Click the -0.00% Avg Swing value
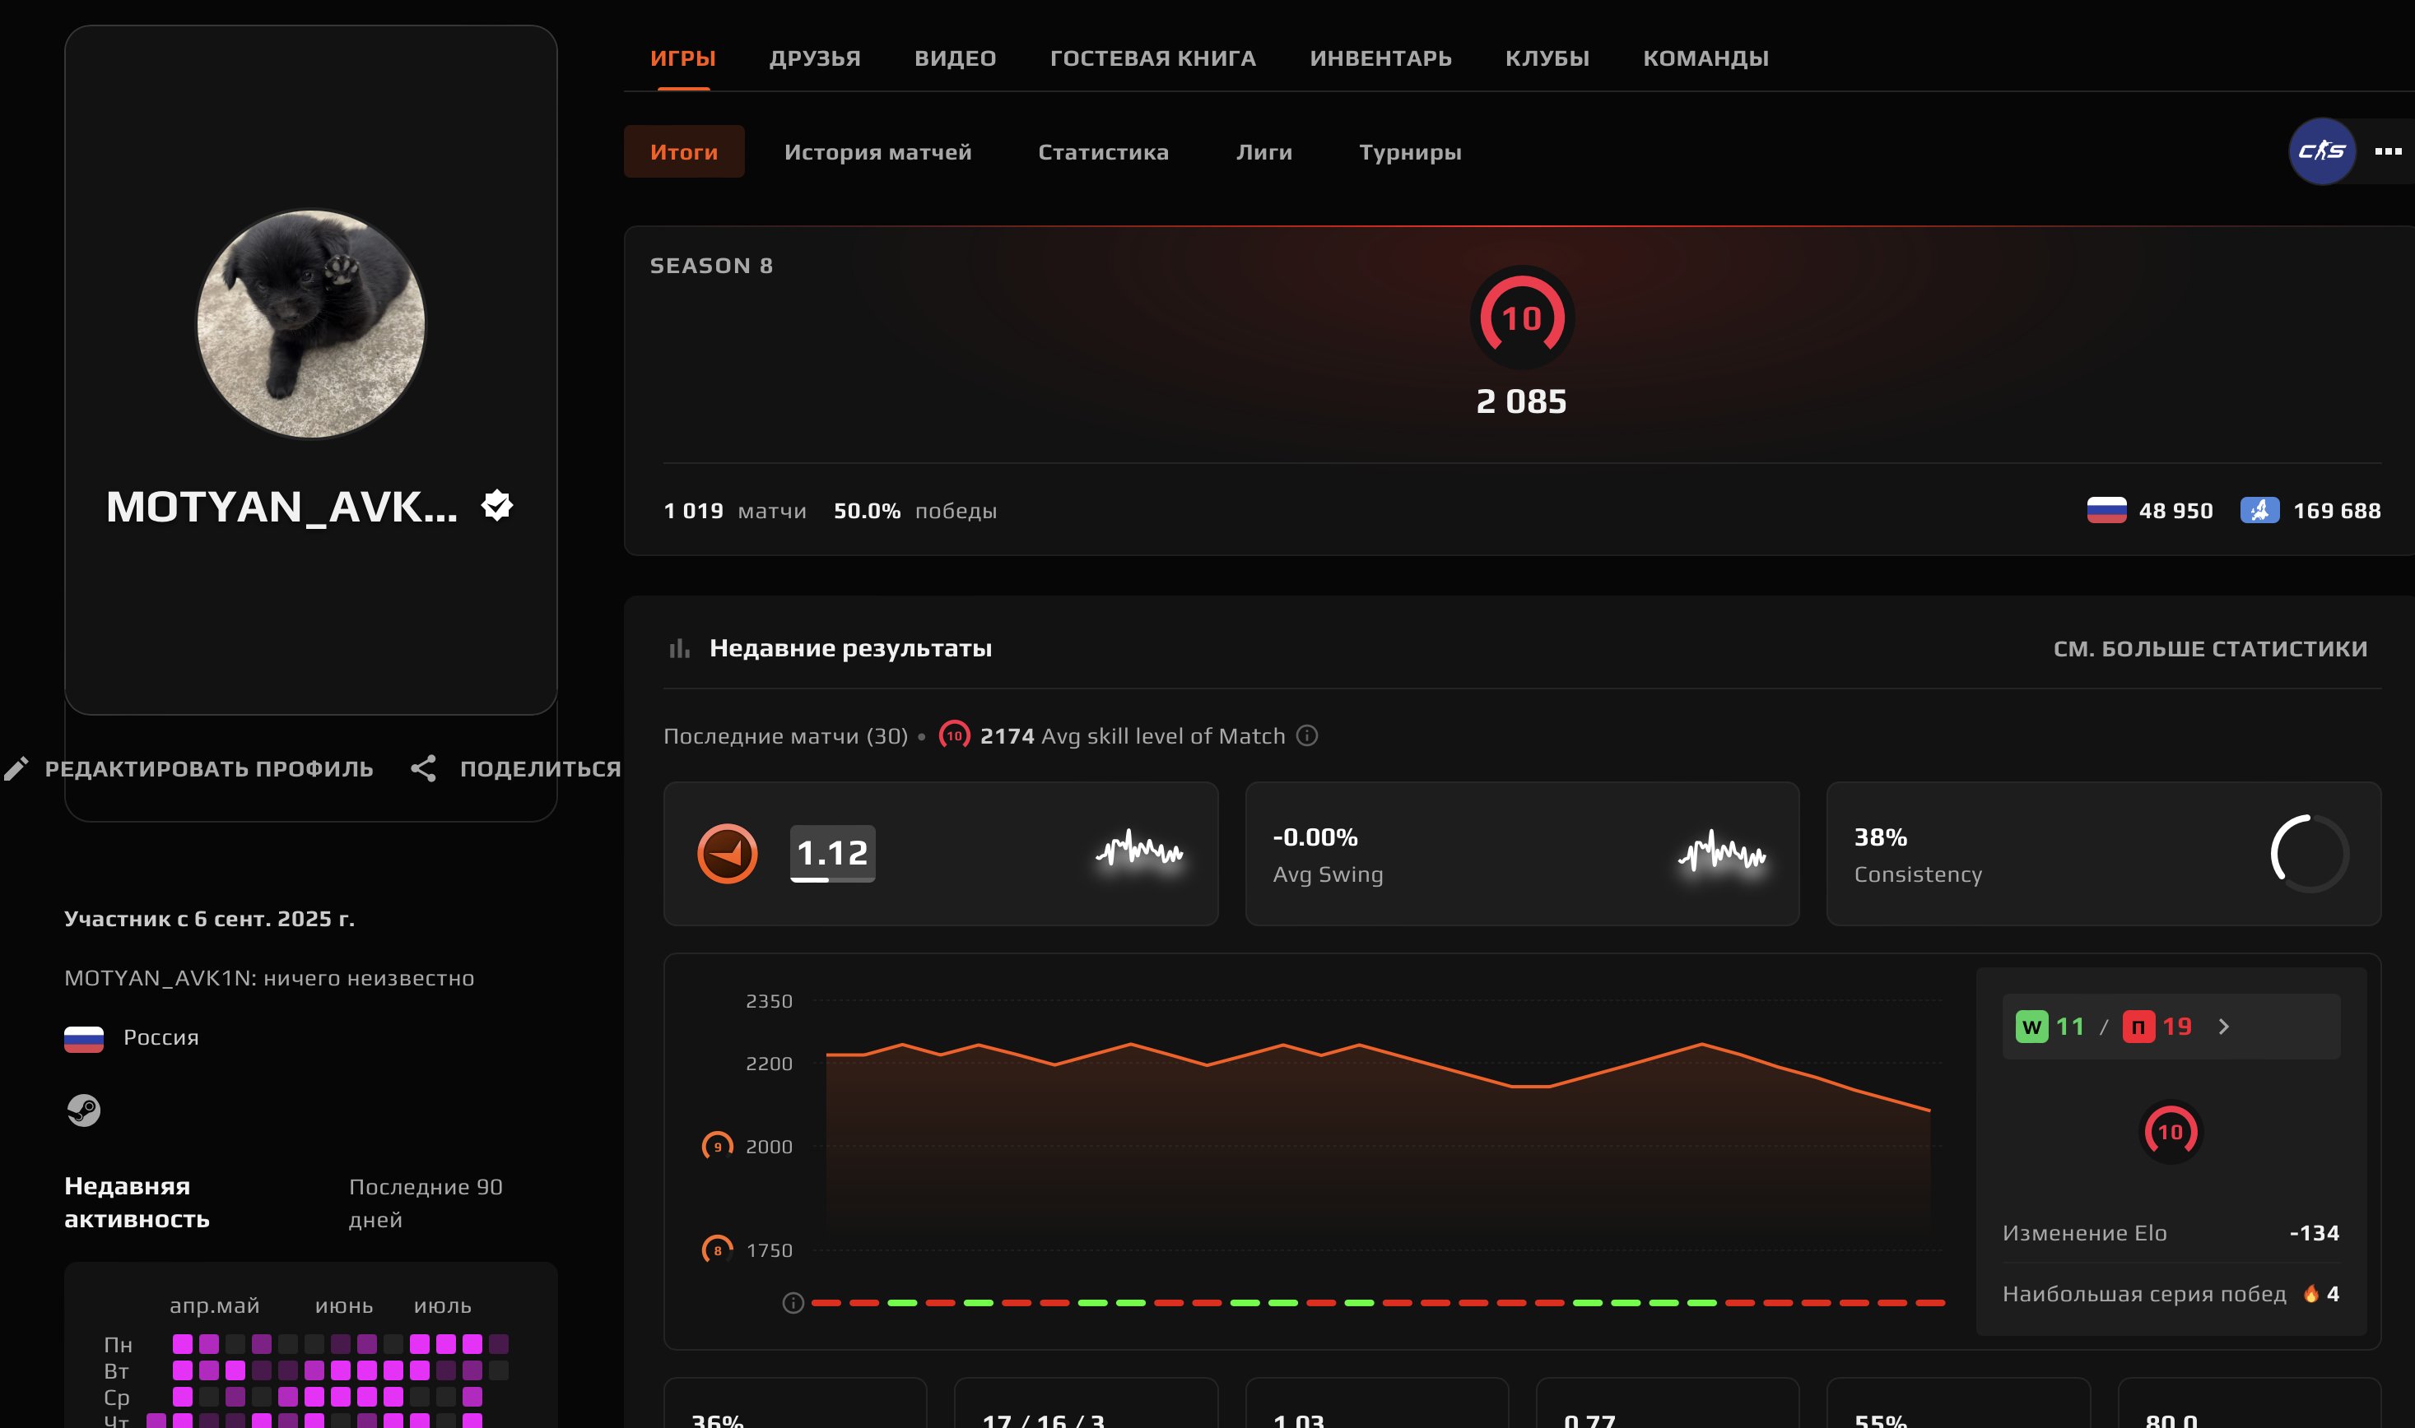2415x1428 pixels. click(x=1315, y=837)
